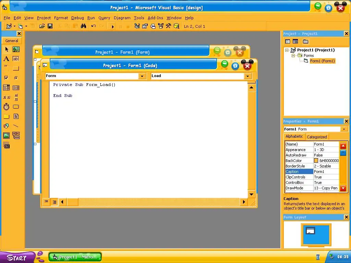Click View Object in Project Explorer
351x263 pixels.
point(295,41)
